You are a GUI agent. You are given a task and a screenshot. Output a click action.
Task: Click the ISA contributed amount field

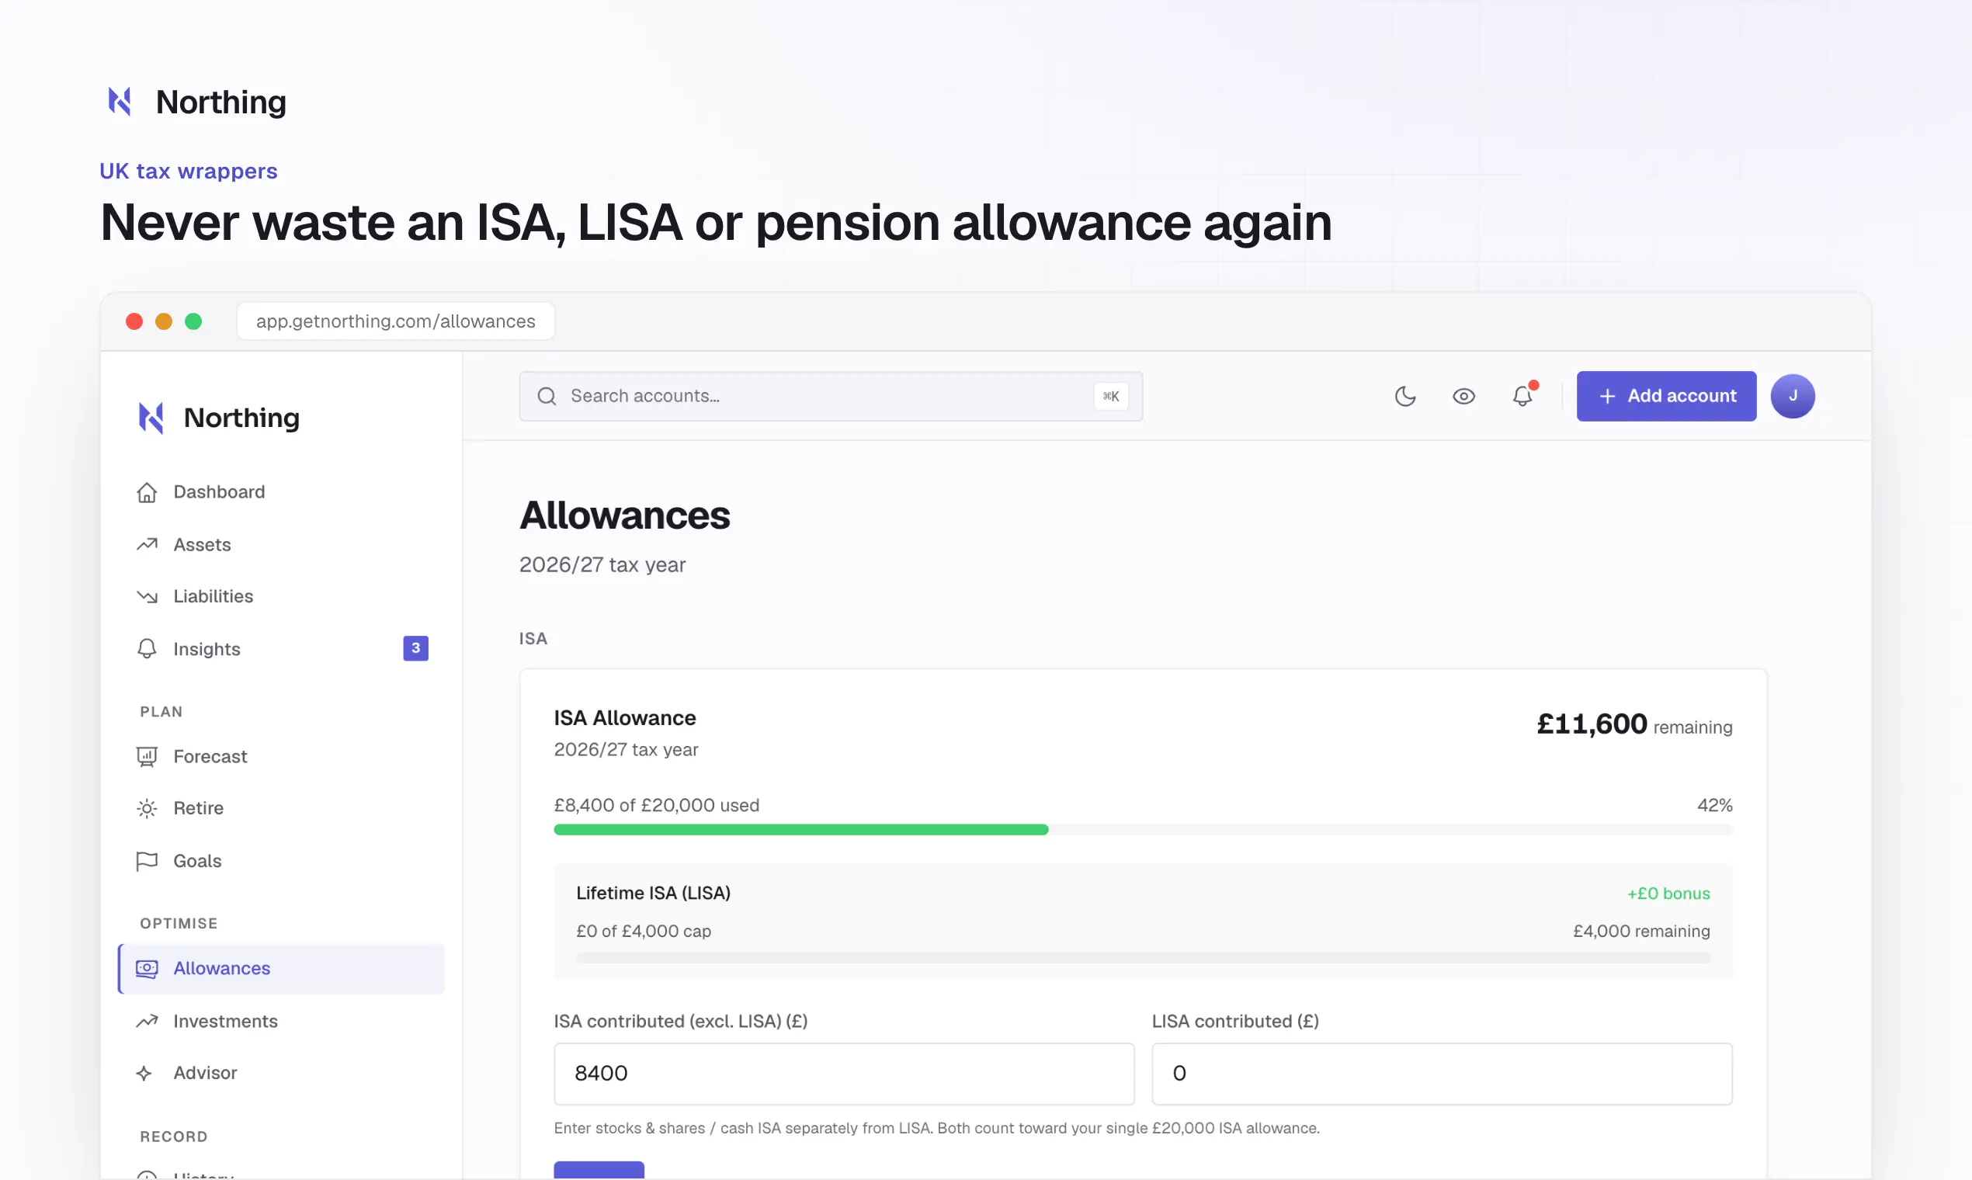[x=844, y=1074]
